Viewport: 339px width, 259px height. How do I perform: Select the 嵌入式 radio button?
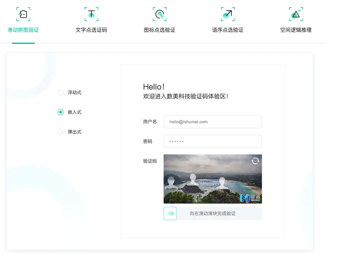[x=61, y=112]
